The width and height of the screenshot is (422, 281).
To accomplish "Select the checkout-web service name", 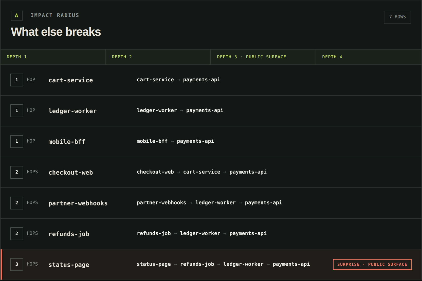I will pyautogui.click(x=71, y=172).
